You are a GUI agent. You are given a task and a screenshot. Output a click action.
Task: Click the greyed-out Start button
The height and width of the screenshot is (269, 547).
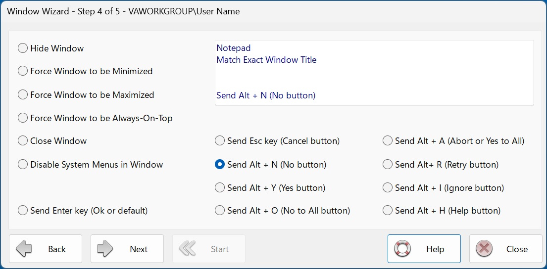208,249
